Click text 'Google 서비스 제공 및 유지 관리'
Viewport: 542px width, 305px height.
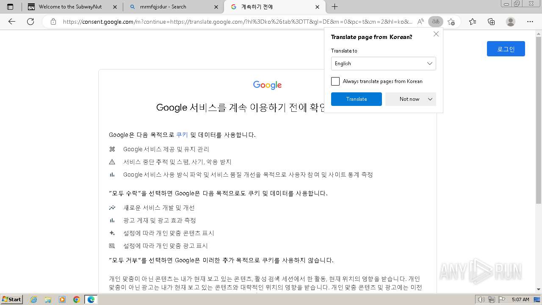(x=166, y=149)
